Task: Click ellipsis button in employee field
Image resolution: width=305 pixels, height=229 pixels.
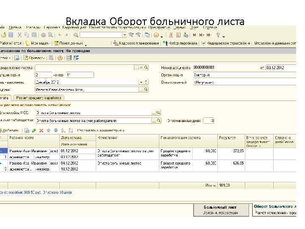Action: point(141,89)
